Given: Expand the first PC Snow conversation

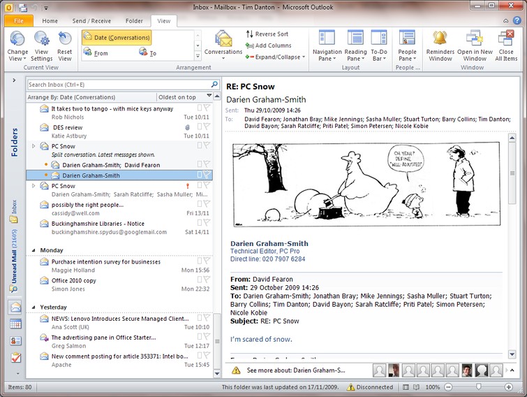Looking at the screenshot, I should point(34,146).
